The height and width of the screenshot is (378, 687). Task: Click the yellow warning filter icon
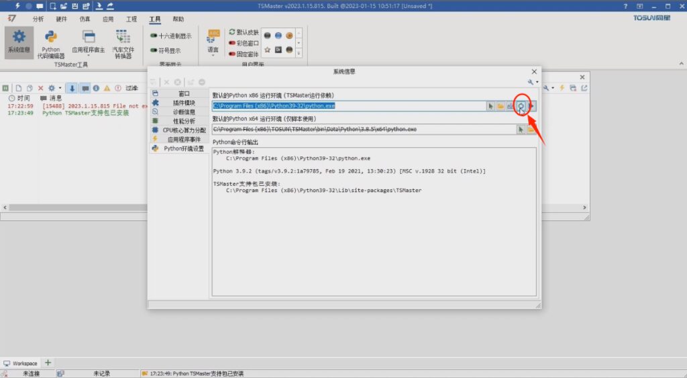(x=107, y=88)
